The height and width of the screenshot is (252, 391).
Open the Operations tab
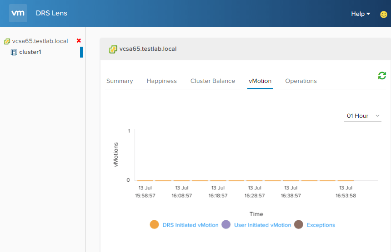pos(301,81)
